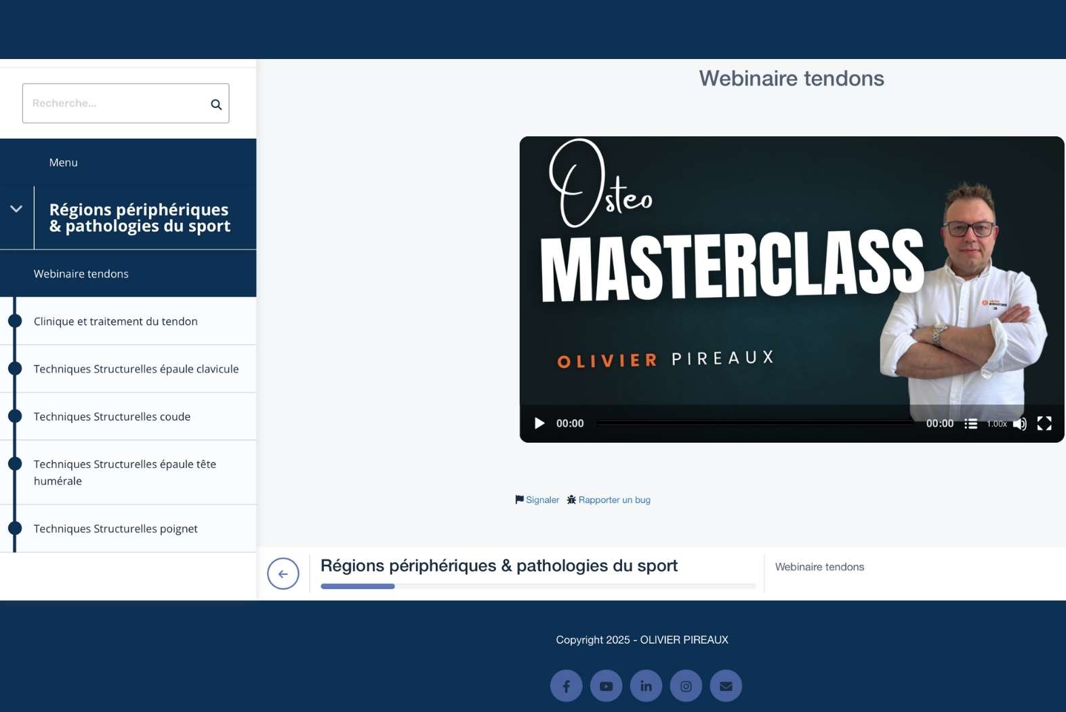Click the Signaler link

[537, 500]
